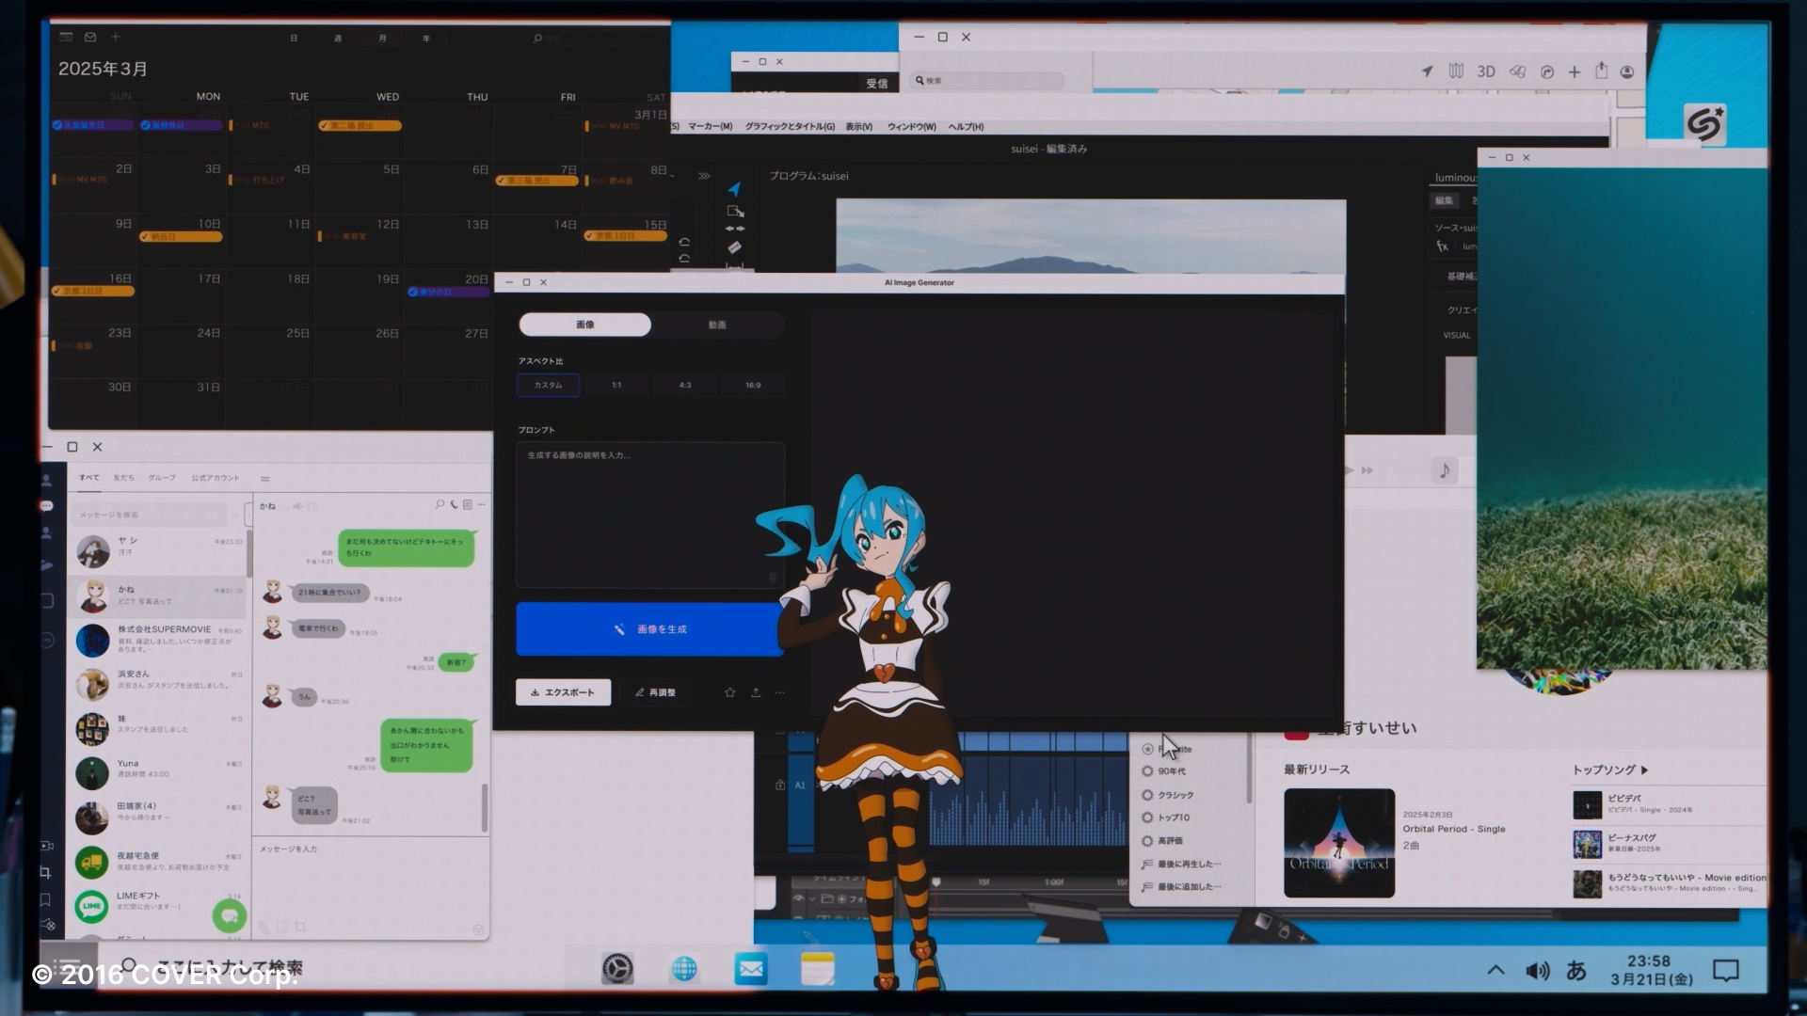Click the filter settings icon beside 公式アカウント tab

(x=265, y=478)
